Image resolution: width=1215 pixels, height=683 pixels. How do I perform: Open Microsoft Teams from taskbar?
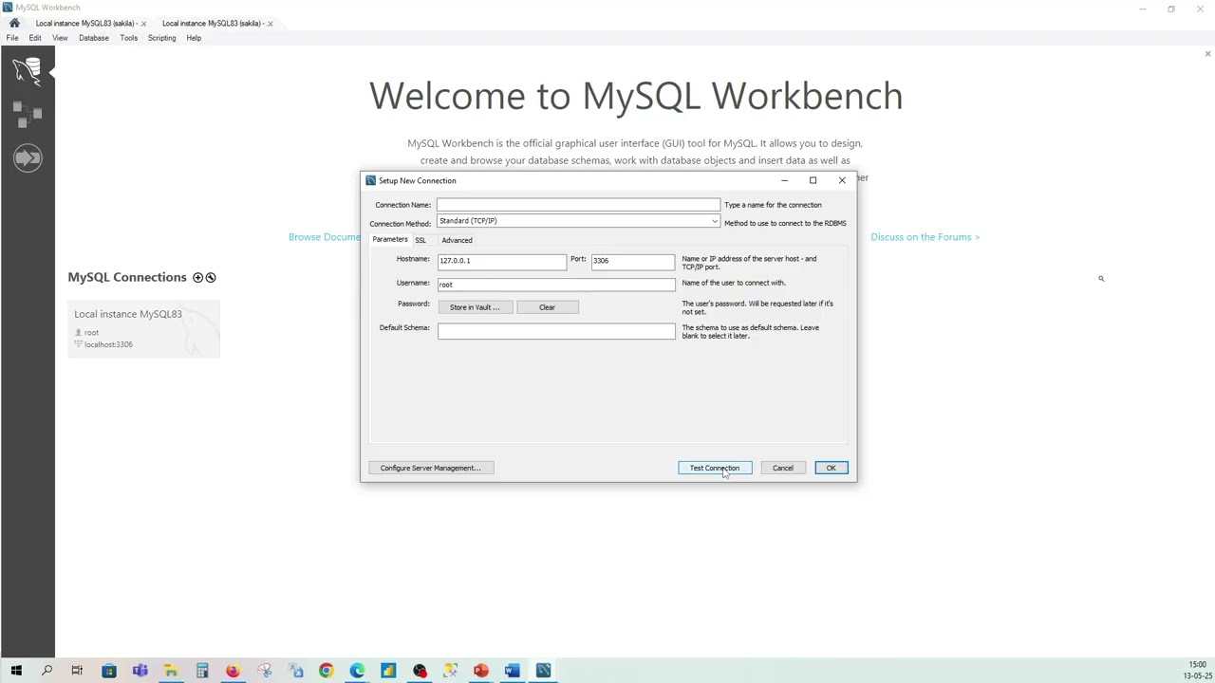click(x=140, y=671)
